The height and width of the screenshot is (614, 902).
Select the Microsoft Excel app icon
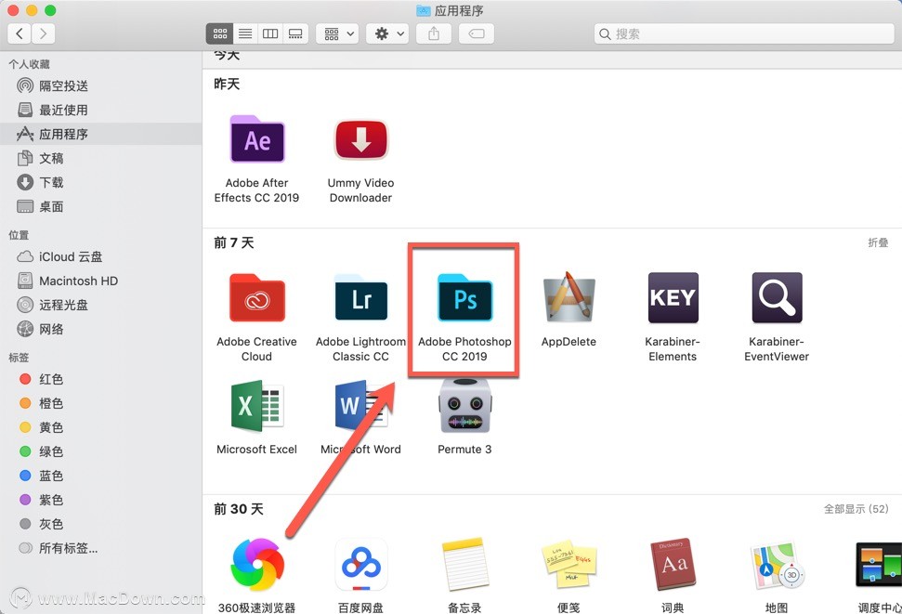click(x=257, y=406)
